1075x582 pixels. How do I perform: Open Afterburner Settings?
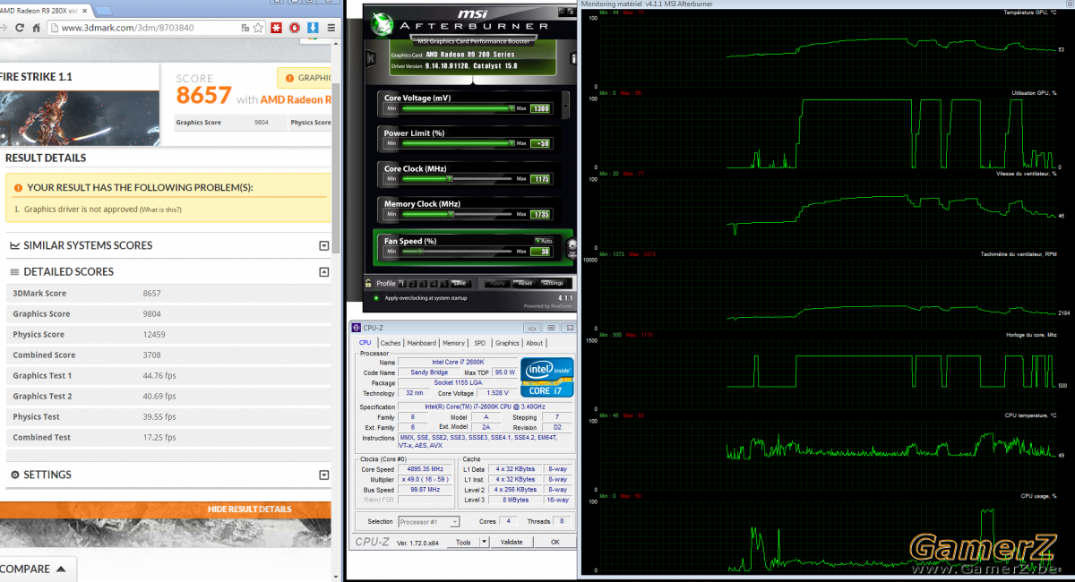click(553, 283)
